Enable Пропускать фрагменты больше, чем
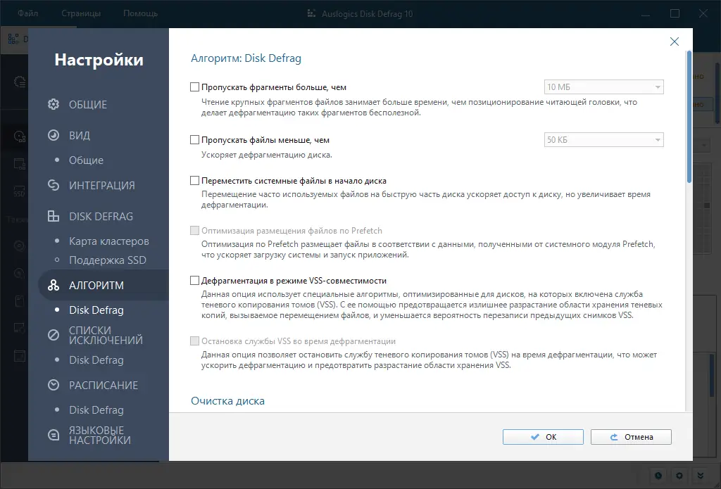 pyautogui.click(x=194, y=87)
